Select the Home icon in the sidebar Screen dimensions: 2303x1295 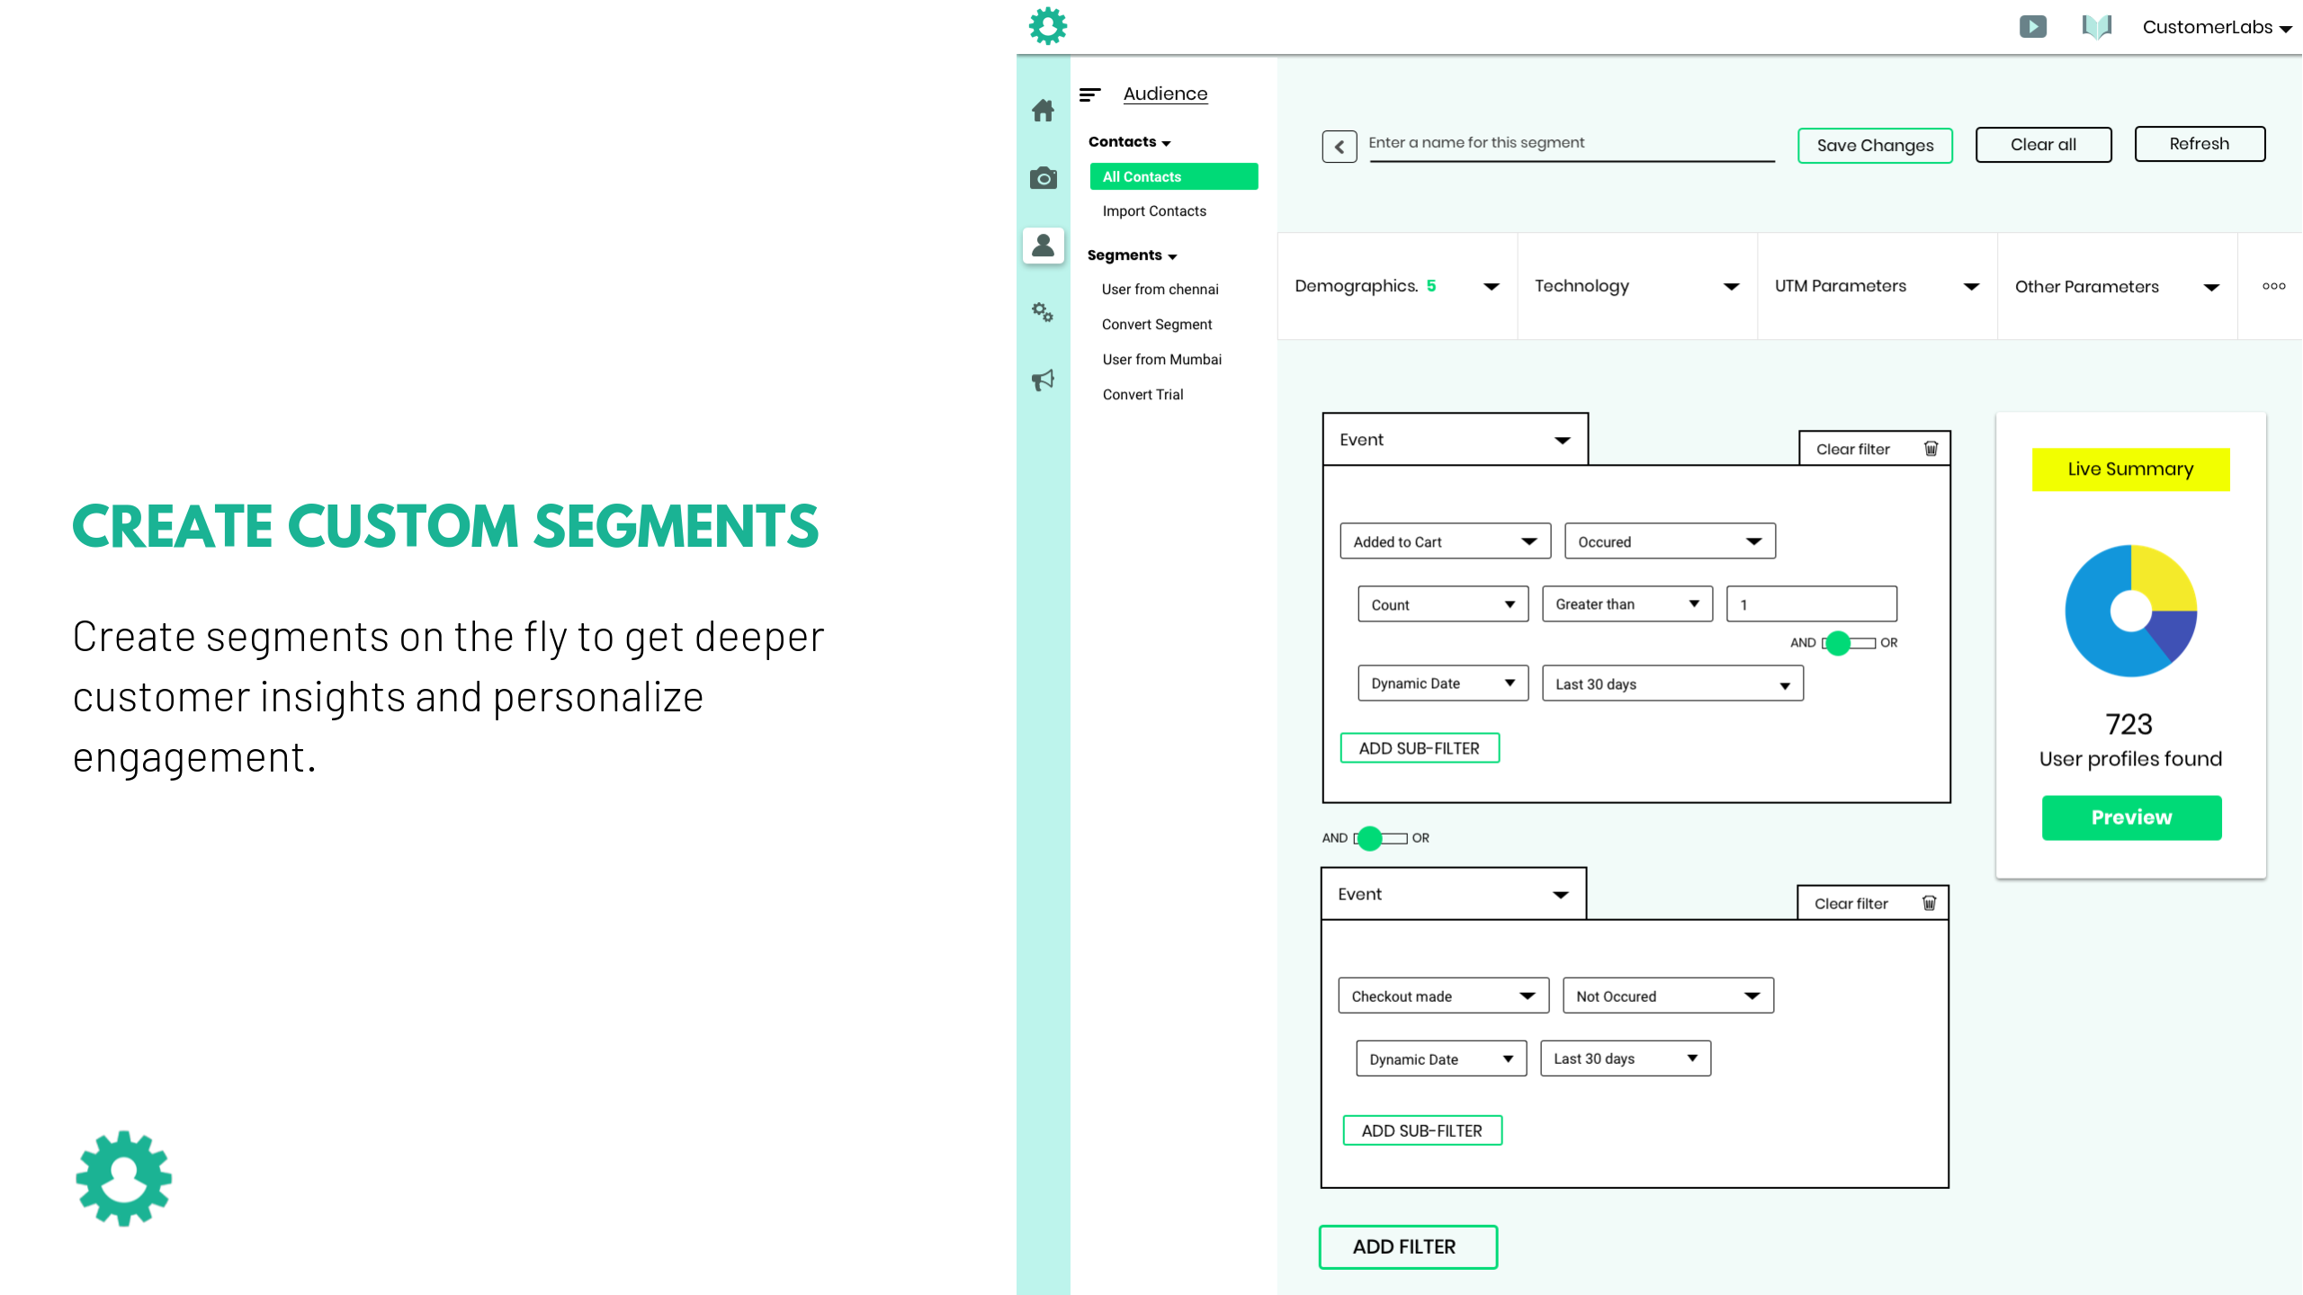click(1043, 110)
